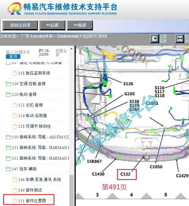Viewport: 189px width, 206px height.
Task: Click the document icon beside 123 记忆座椅
Action: 15,105
